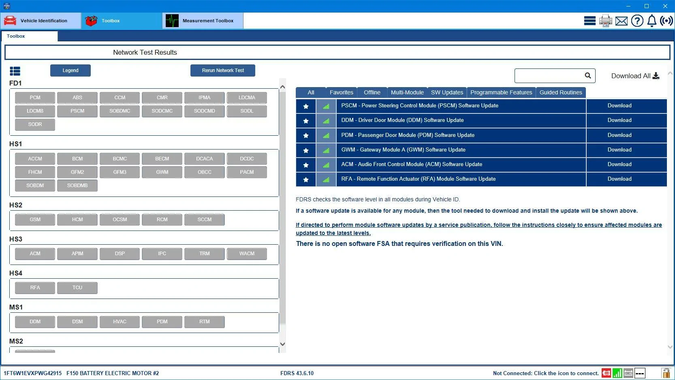Viewport: 675px width, 380px height.
Task: Click into the tool search field
Action: click(549, 76)
